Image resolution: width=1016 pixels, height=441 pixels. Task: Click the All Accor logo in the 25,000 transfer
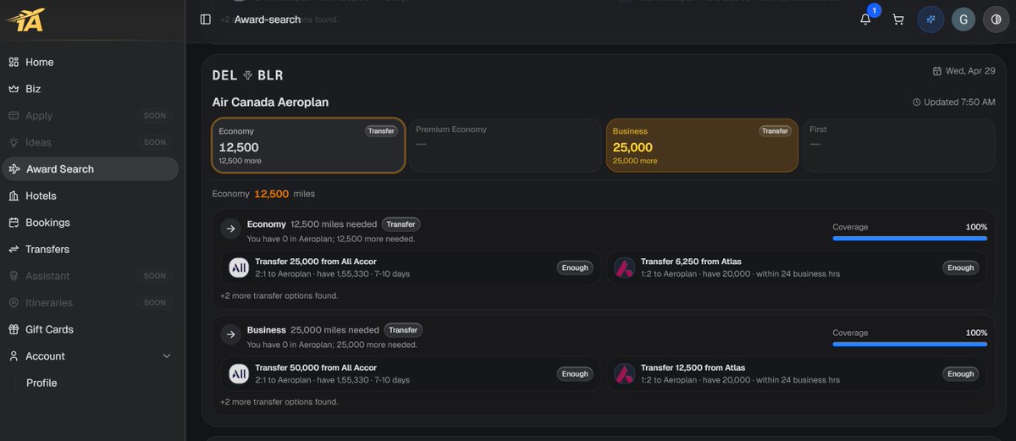pyautogui.click(x=239, y=268)
